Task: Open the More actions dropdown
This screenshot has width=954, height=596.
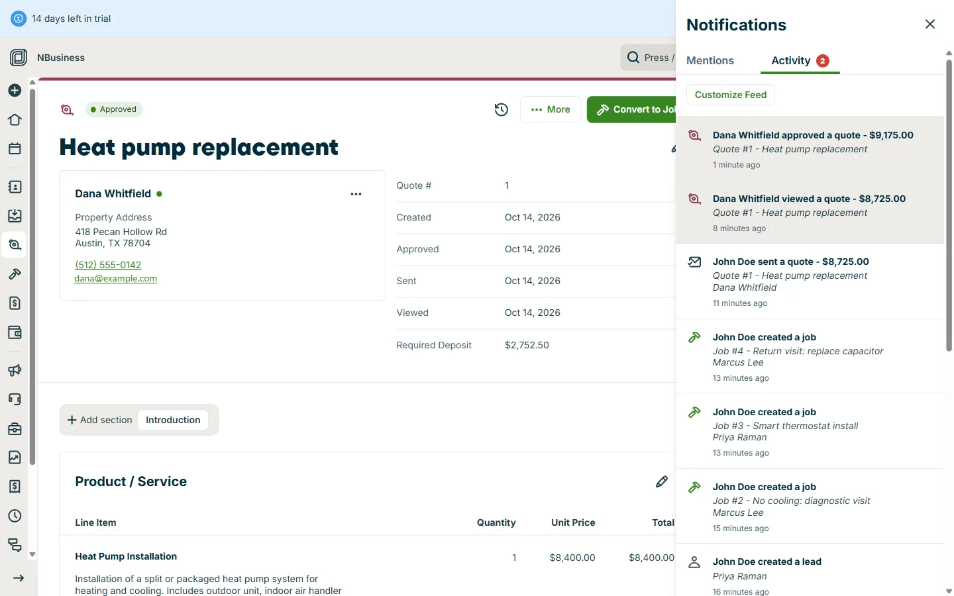Action: pyautogui.click(x=551, y=109)
